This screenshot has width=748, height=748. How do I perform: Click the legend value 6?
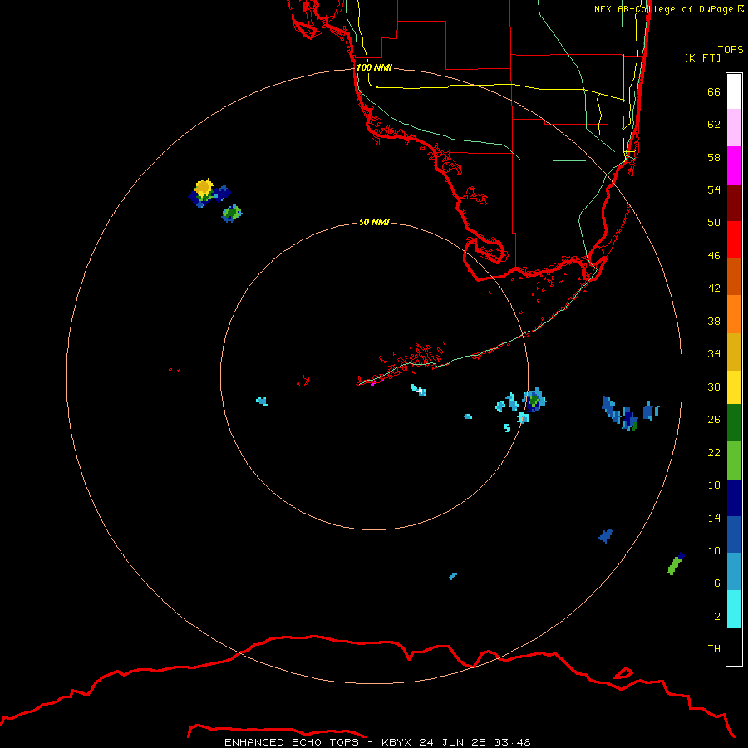point(717,583)
